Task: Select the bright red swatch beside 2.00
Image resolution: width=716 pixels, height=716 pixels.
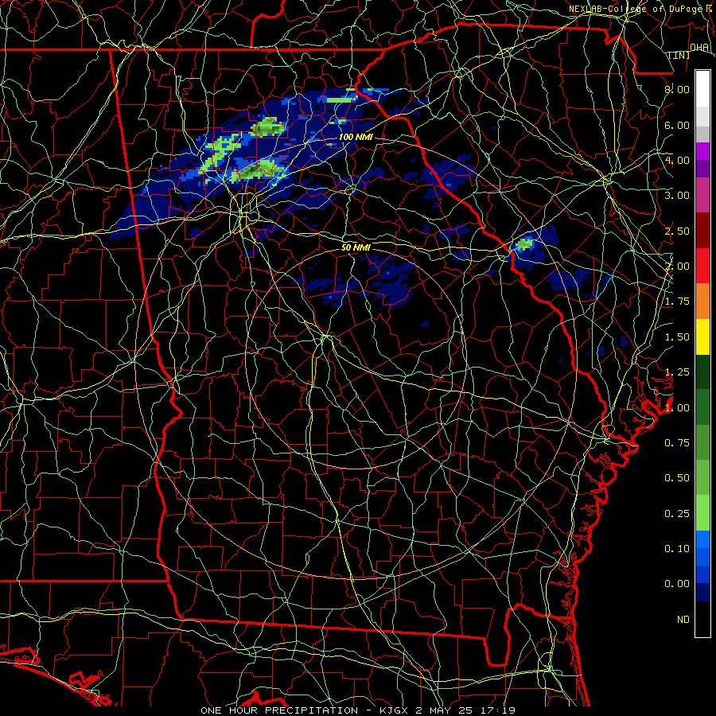Action: coord(702,266)
